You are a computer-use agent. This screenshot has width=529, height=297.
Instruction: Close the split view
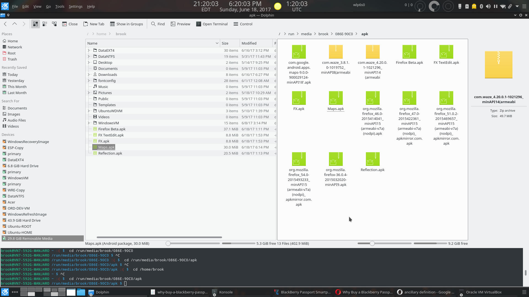(70, 24)
